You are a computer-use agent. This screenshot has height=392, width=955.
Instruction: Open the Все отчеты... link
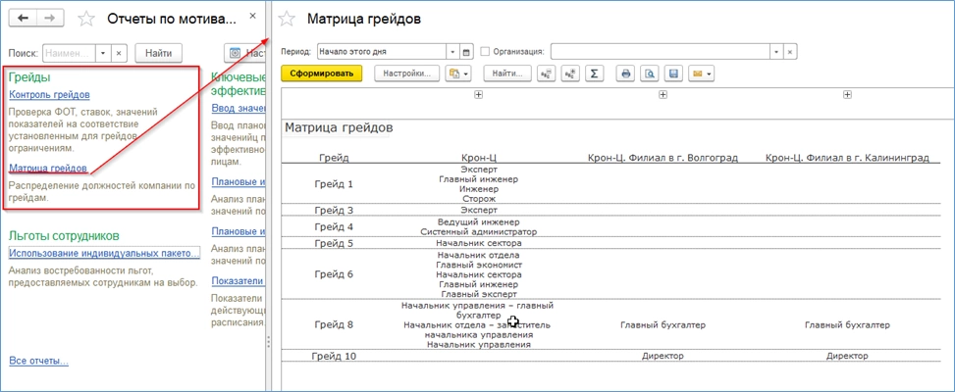tap(39, 361)
